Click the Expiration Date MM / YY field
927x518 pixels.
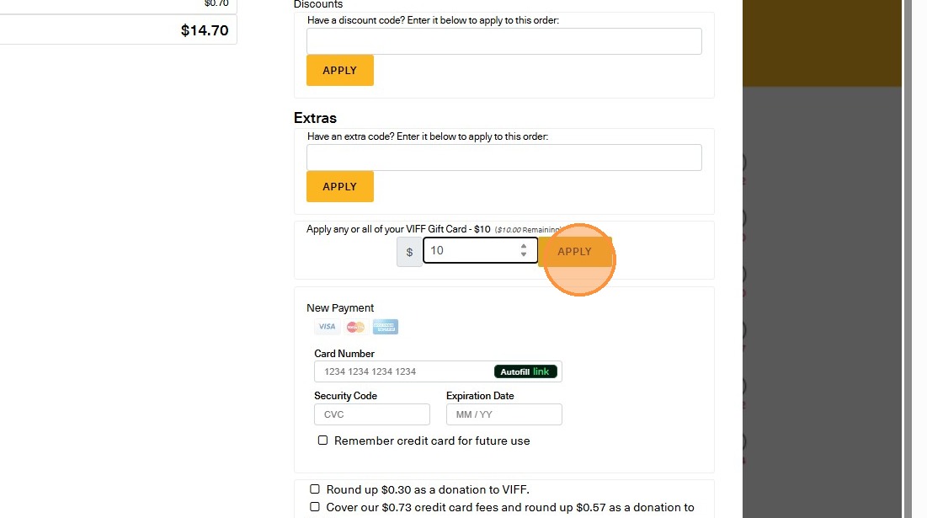click(x=503, y=414)
